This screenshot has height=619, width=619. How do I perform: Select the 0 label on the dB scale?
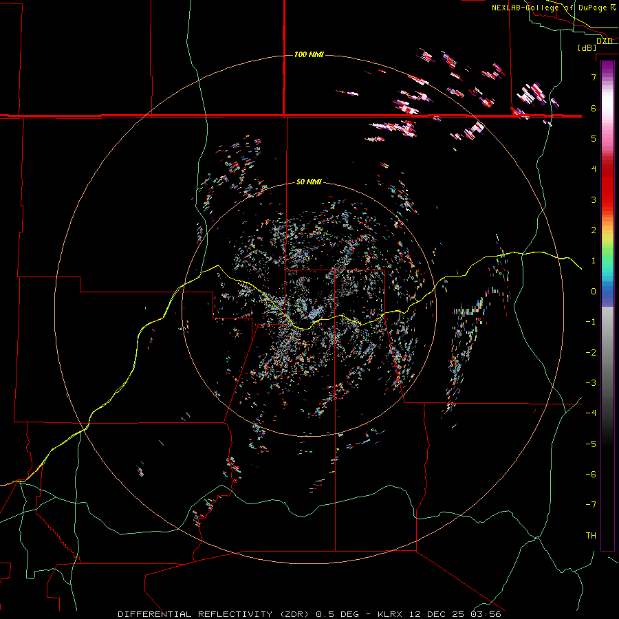tap(594, 291)
